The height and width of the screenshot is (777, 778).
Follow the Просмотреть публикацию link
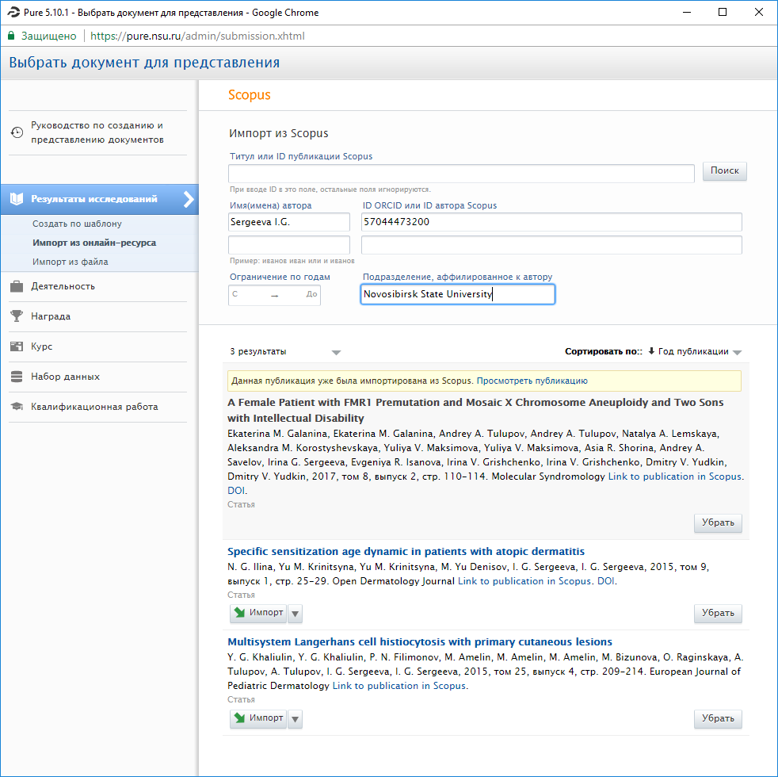click(x=532, y=381)
